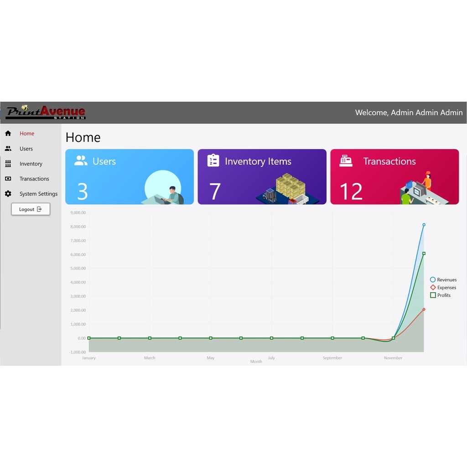Click the cash register icon on Transactions card
Viewport: 467px width, 467px height.
tap(346, 161)
